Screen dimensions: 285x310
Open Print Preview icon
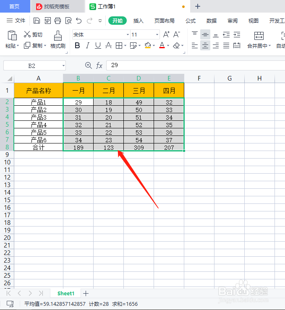click(x=68, y=21)
